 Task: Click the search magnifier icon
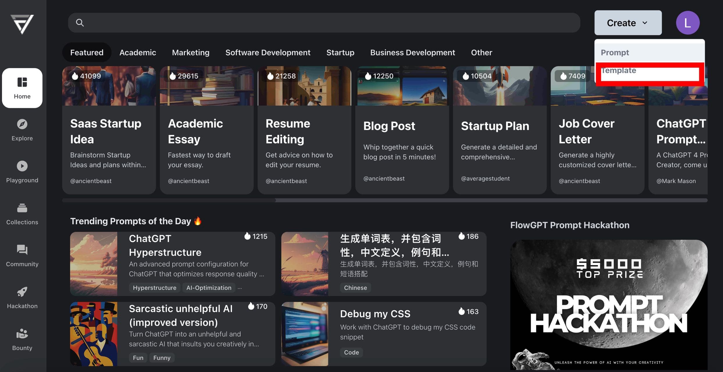(80, 23)
